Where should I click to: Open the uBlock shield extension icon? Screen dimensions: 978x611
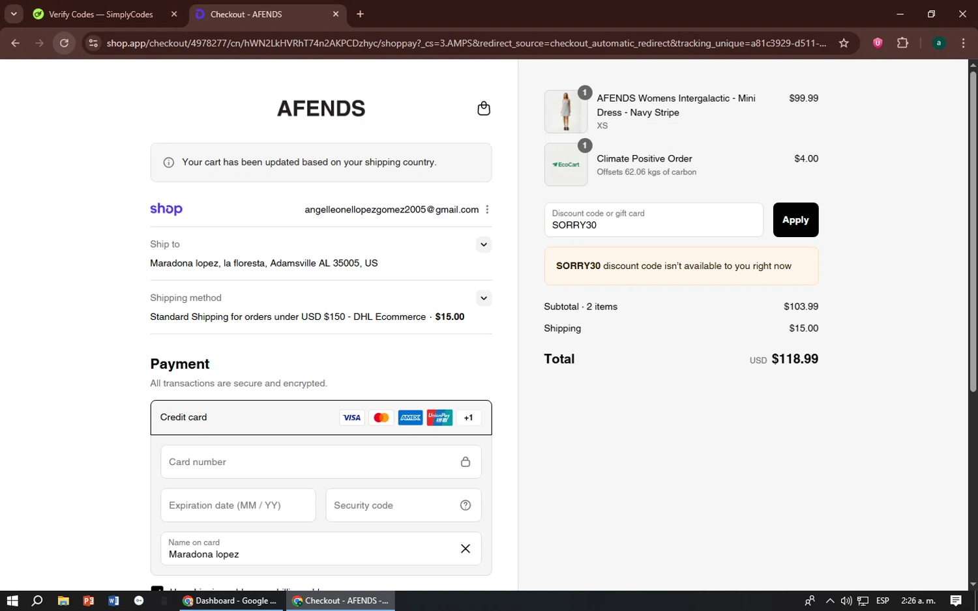pos(878,43)
